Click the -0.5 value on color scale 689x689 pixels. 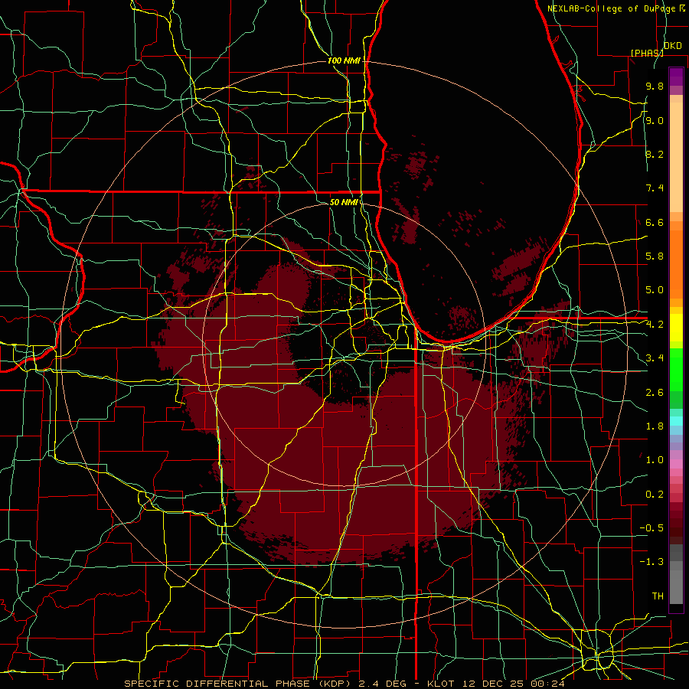(x=651, y=528)
